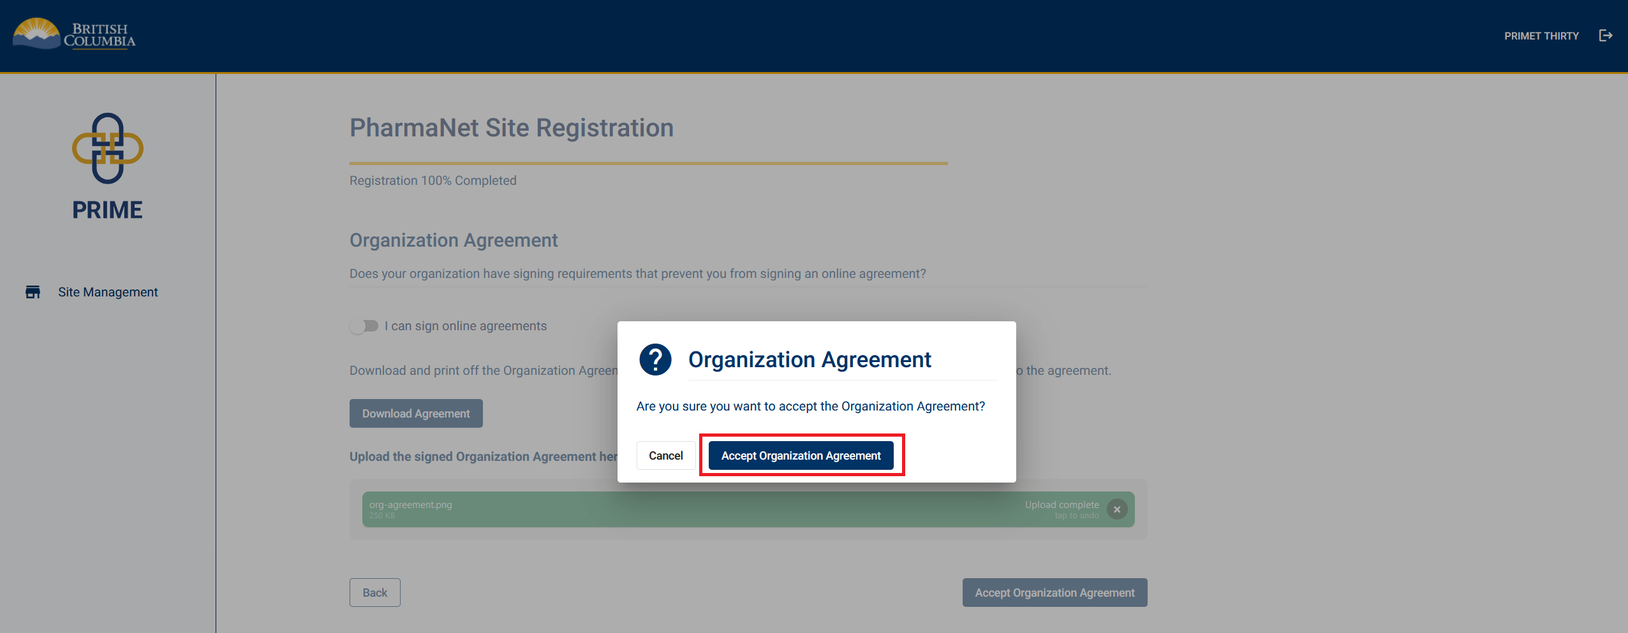Cancel the Organization Agreement confirmation

pyautogui.click(x=665, y=455)
